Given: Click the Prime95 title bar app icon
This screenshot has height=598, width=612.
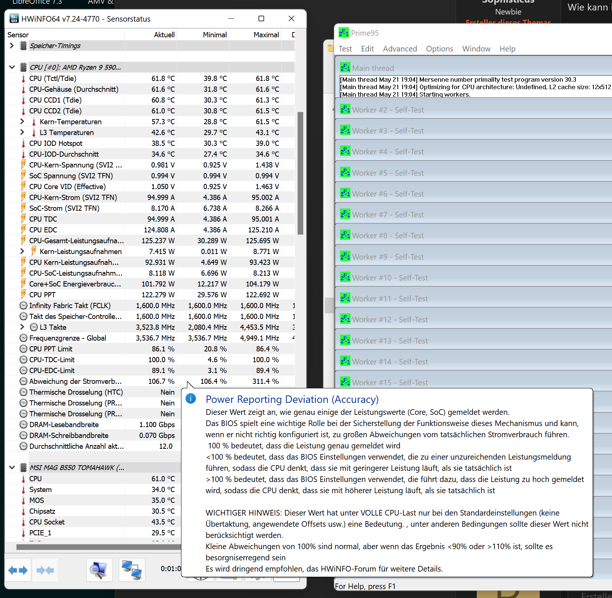Looking at the screenshot, I should click(x=344, y=33).
